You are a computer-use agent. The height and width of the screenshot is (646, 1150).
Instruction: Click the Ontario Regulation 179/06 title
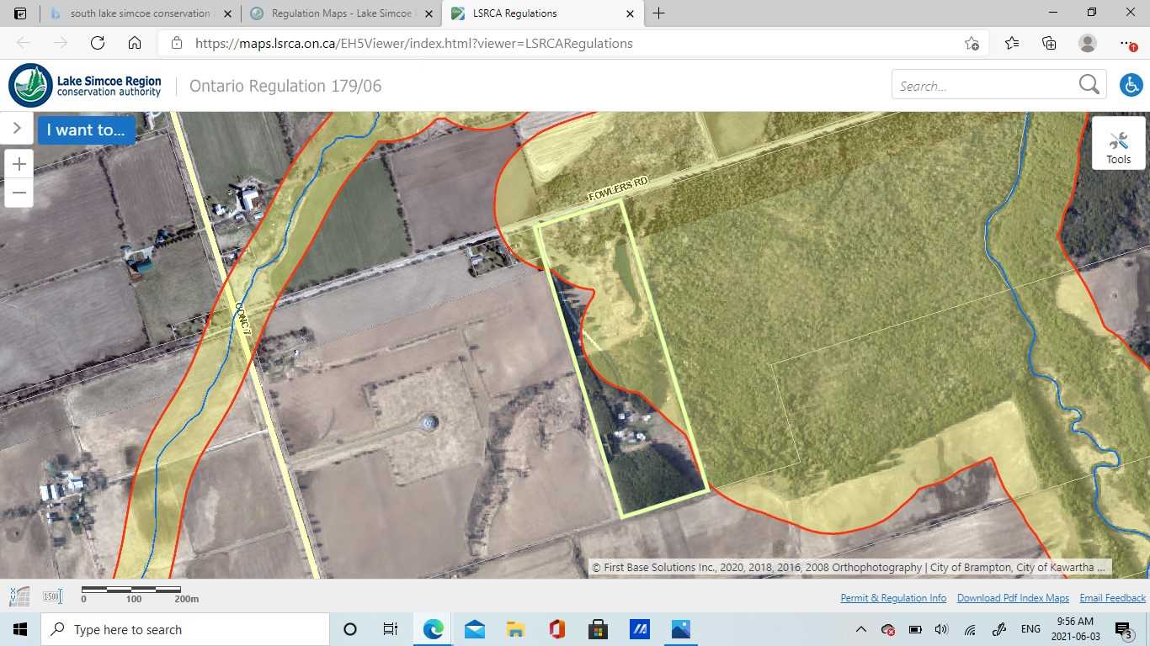pos(285,86)
